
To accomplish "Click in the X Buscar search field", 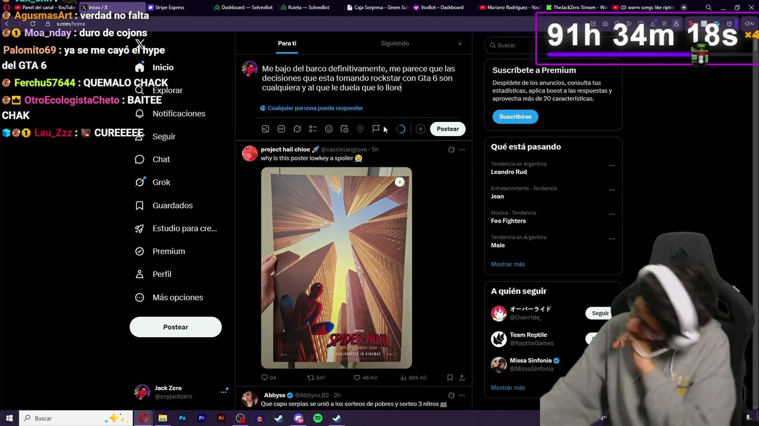I will coord(553,46).
